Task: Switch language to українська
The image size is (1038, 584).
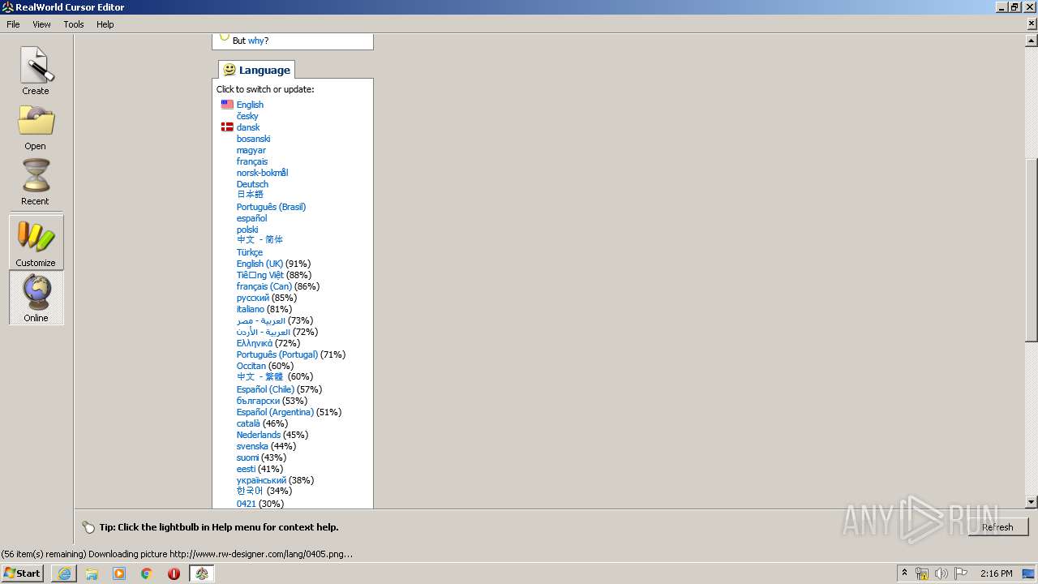Action: click(x=261, y=480)
